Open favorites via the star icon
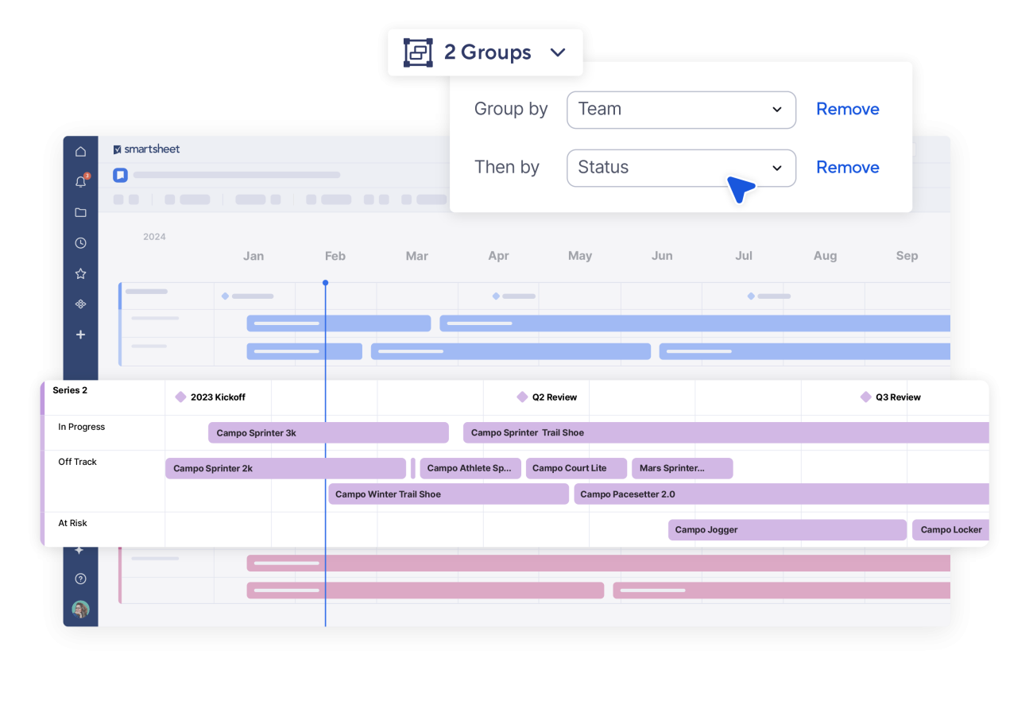The height and width of the screenshot is (701, 1033). pos(80,273)
